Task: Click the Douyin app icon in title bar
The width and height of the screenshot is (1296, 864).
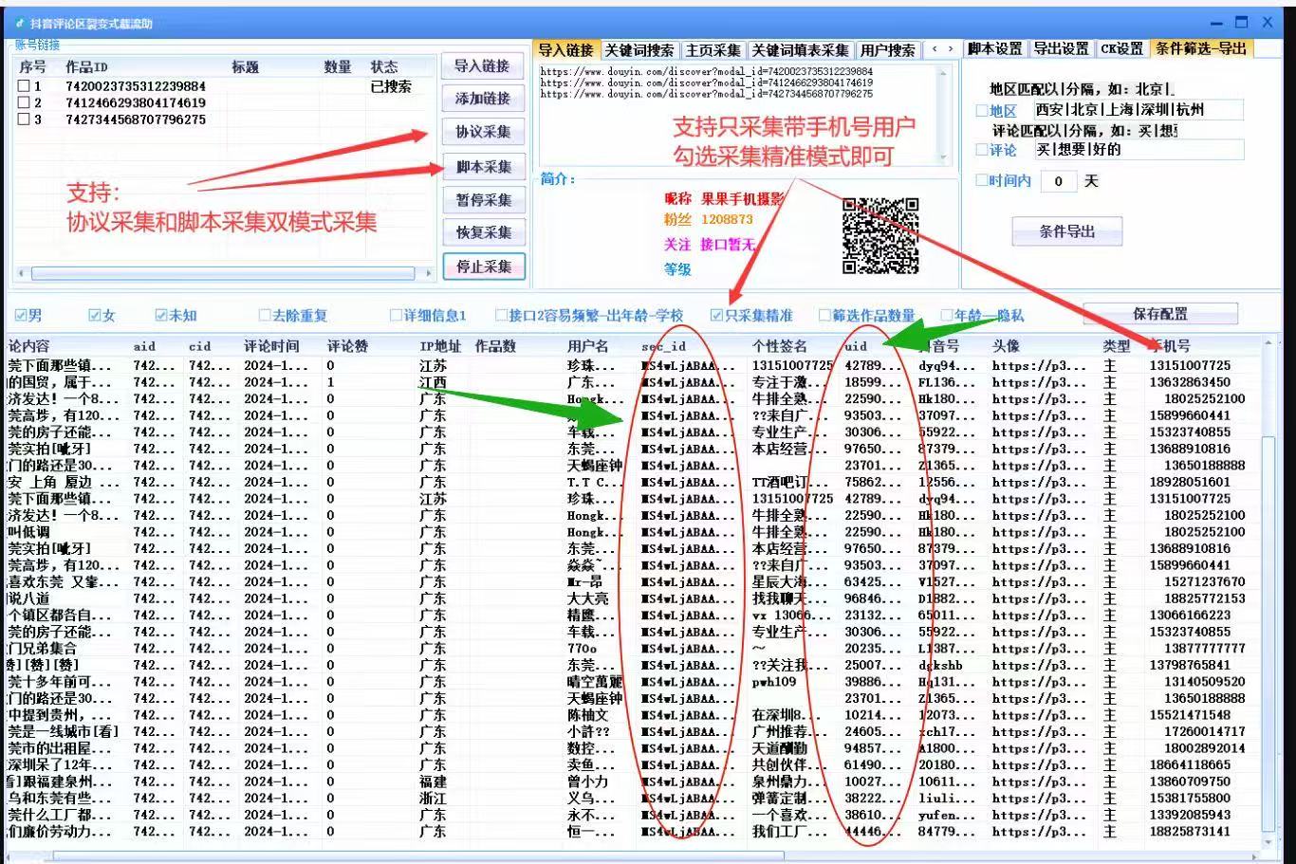Action: coord(20,23)
